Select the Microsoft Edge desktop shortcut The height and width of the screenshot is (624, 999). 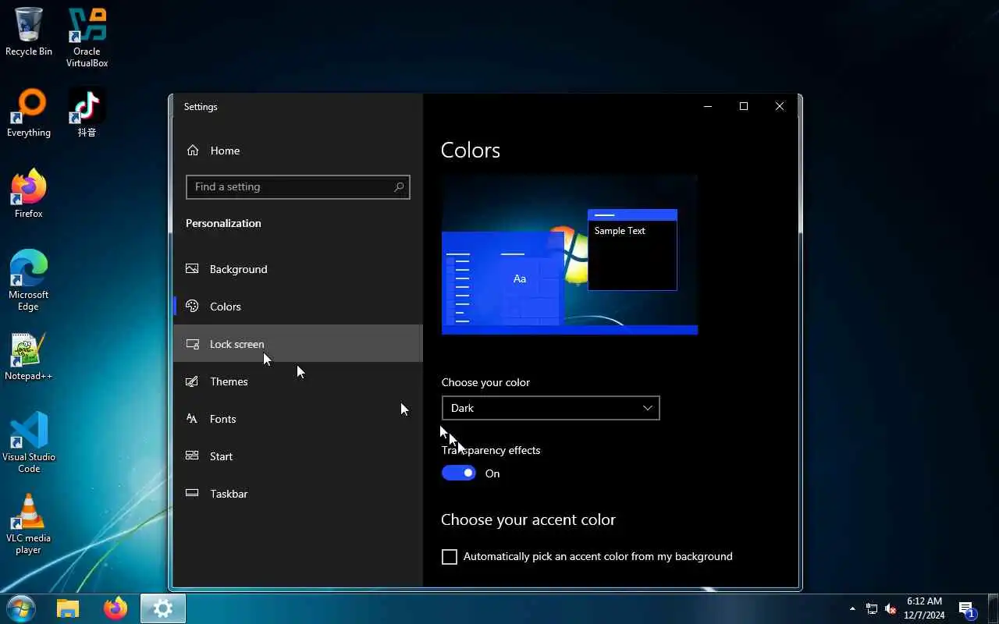coord(29,281)
